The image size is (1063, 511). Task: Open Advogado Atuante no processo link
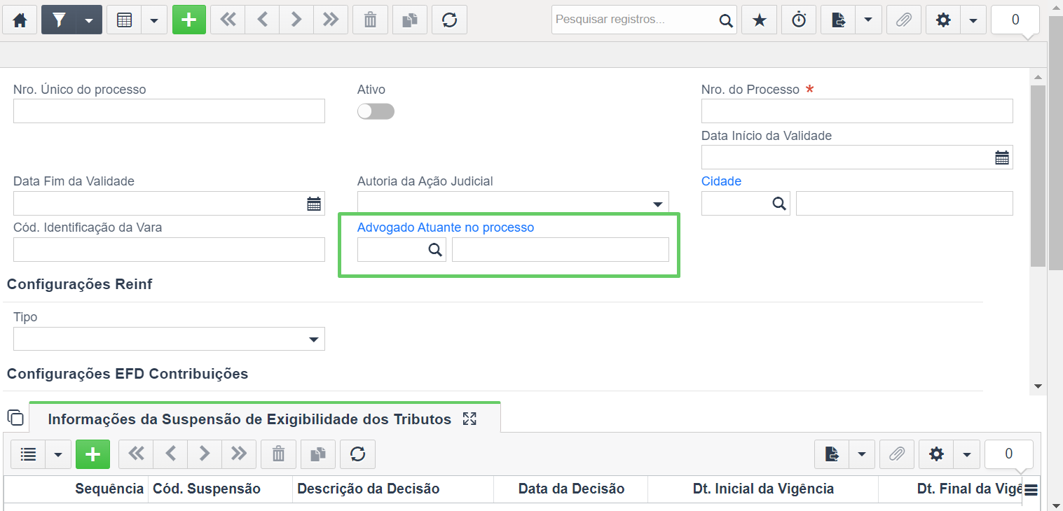click(446, 227)
